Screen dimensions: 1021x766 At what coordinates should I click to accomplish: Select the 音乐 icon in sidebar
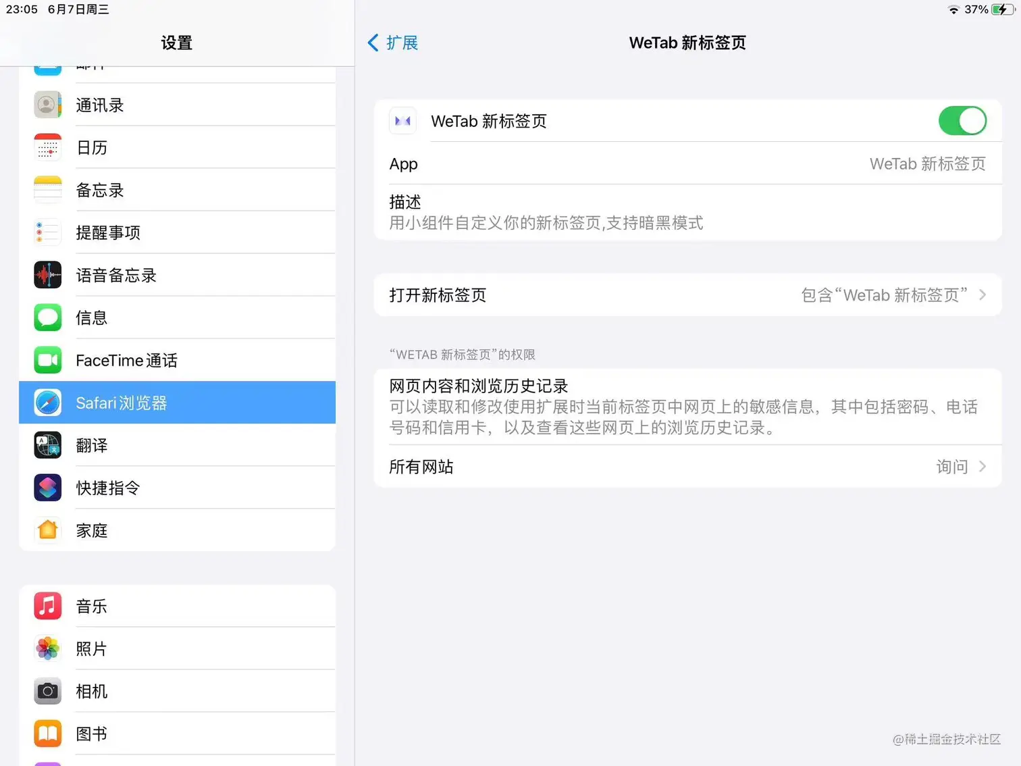pyautogui.click(x=47, y=606)
